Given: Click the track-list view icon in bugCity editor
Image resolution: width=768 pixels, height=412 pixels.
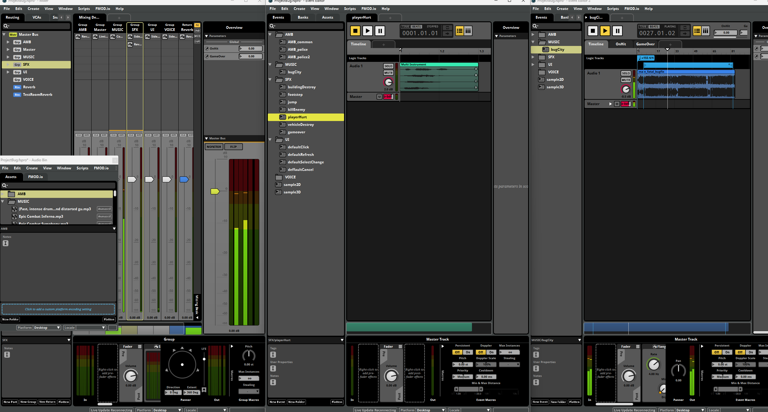Looking at the screenshot, I should pyautogui.click(x=697, y=31).
